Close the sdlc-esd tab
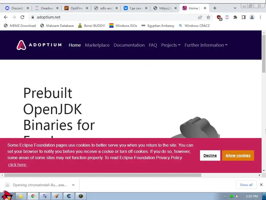 (x=117, y=8)
